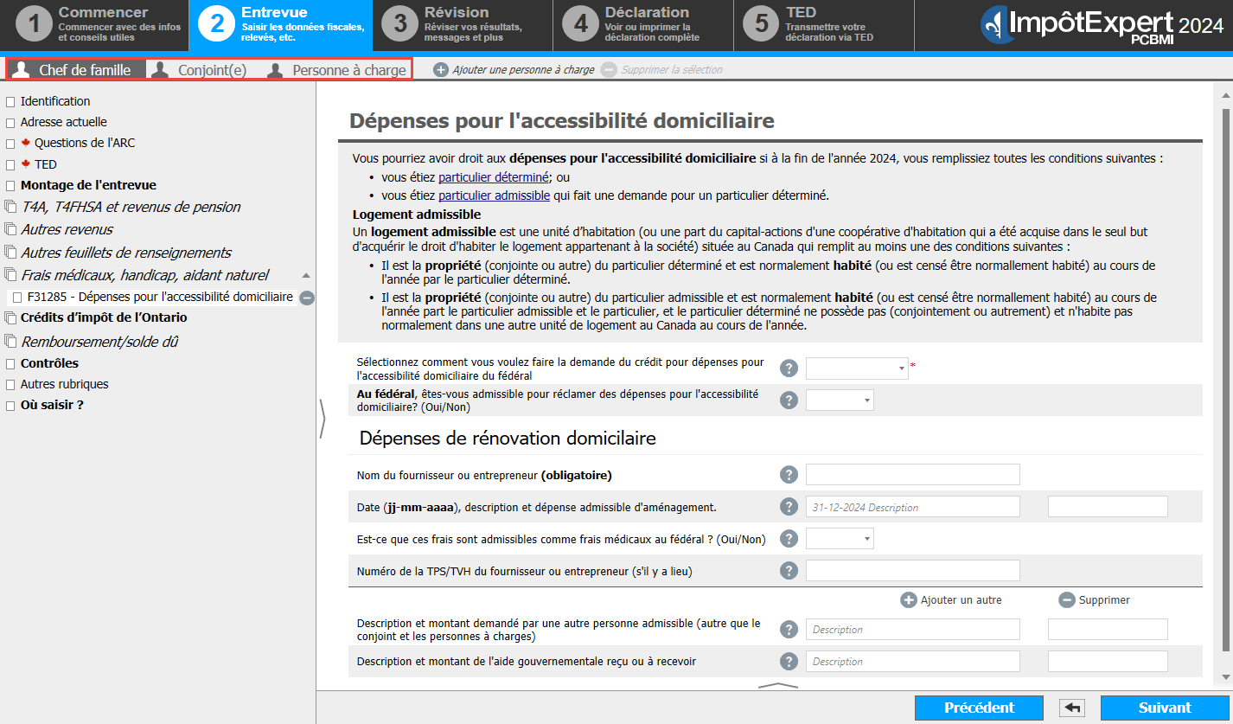This screenshot has height=724, width=1233.
Task: Show help for other eligible person amount
Action: click(x=789, y=630)
